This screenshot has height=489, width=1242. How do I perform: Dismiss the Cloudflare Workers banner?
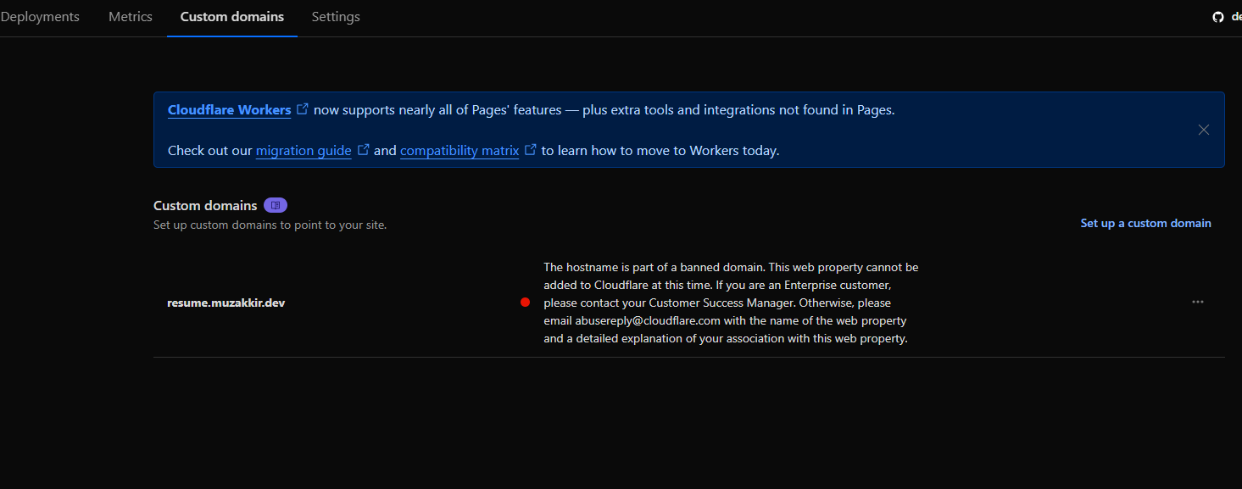pos(1203,130)
